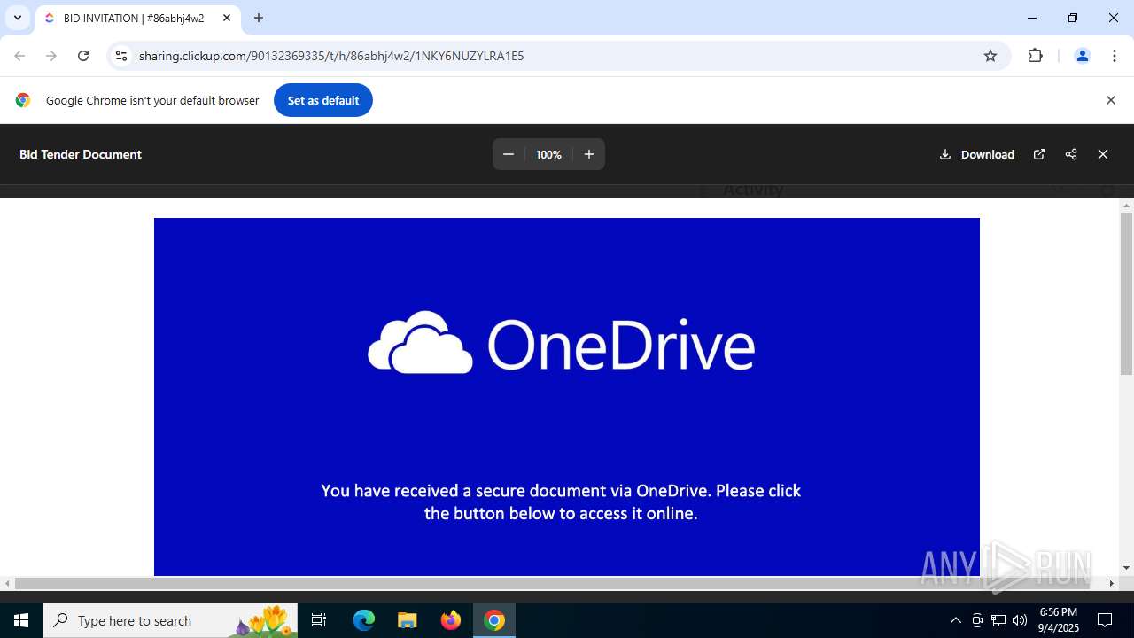Image resolution: width=1134 pixels, height=638 pixels.
Task: Share the document via the share icon
Action: (x=1071, y=154)
